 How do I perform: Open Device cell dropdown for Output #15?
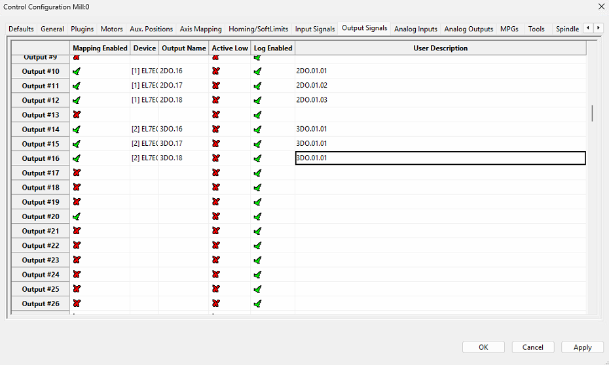144,144
